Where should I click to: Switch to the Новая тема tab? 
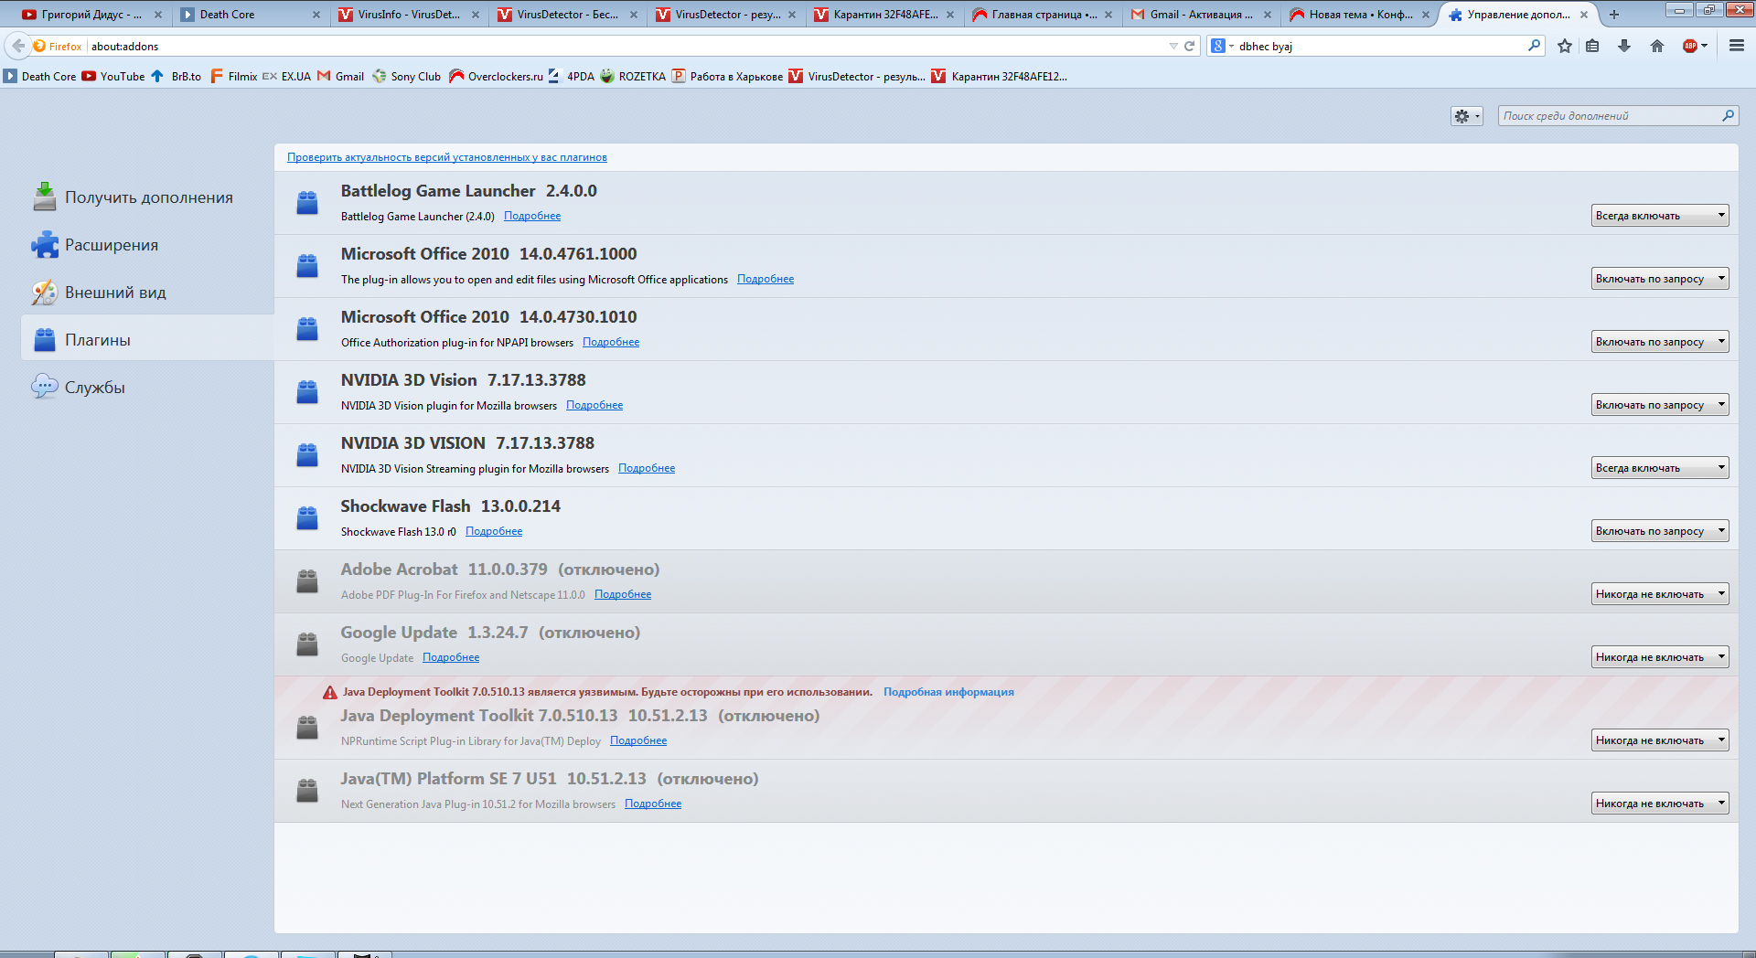click(1359, 15)
